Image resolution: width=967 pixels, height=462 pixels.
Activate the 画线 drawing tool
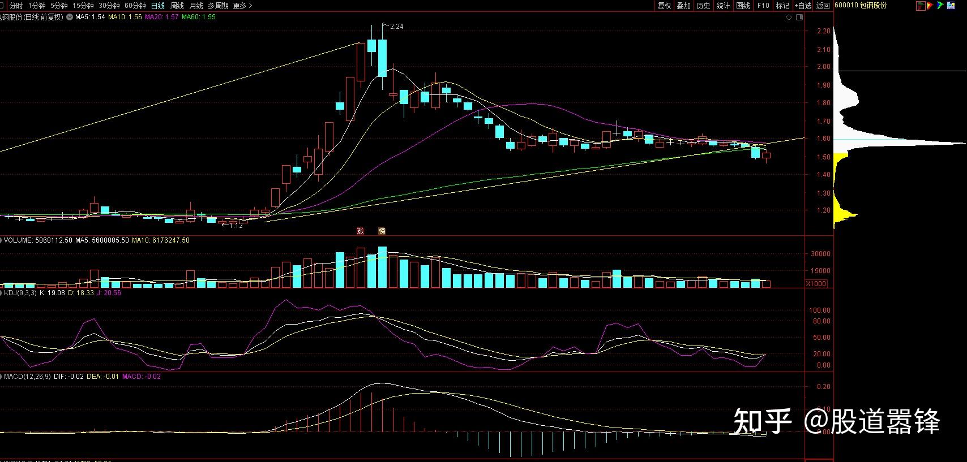pos(743,6)
